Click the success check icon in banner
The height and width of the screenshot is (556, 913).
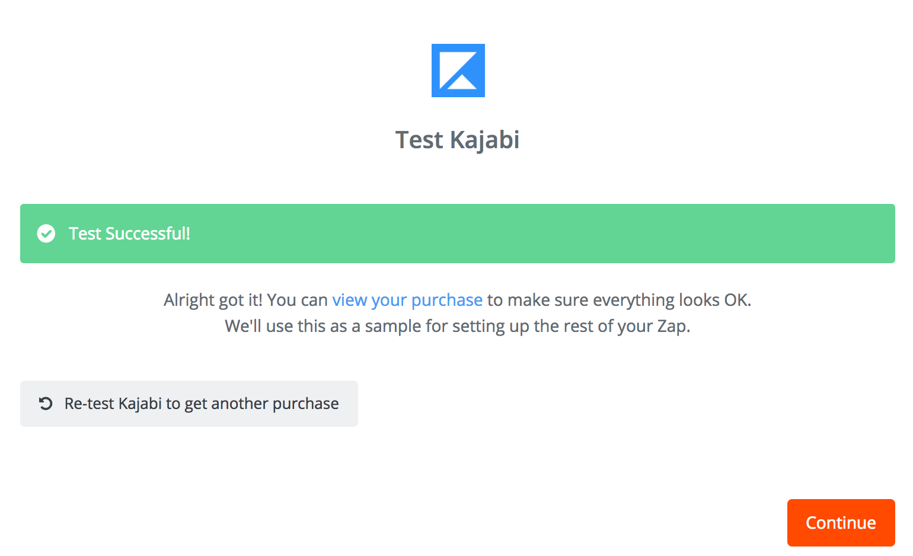pyautogui.click(x=46, y=234)
